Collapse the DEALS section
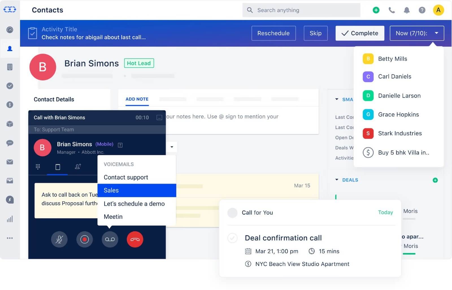The width and height of the screenshot is (452, 290). tap(337, 180)
